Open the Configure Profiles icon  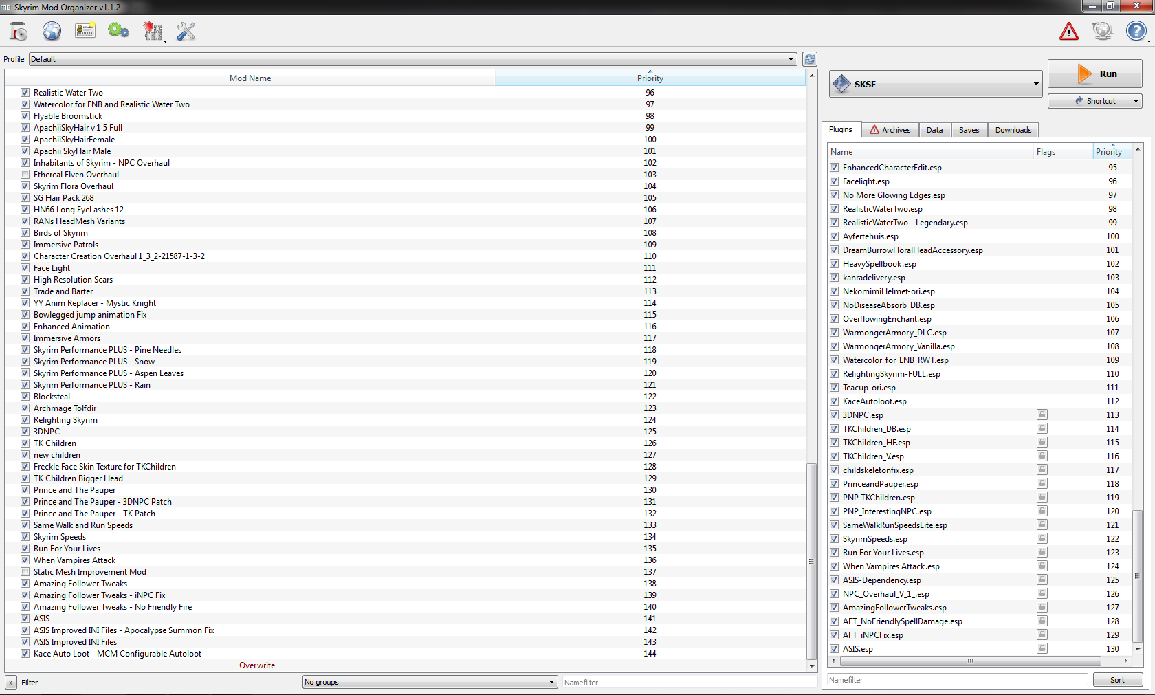(85, 32)
